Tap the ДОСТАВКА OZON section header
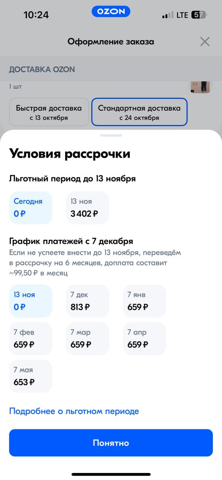 [42, 70]
